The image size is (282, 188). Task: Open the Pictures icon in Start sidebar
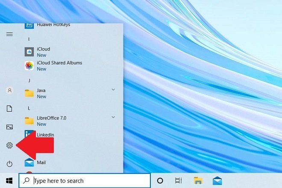tap(9, 127)
